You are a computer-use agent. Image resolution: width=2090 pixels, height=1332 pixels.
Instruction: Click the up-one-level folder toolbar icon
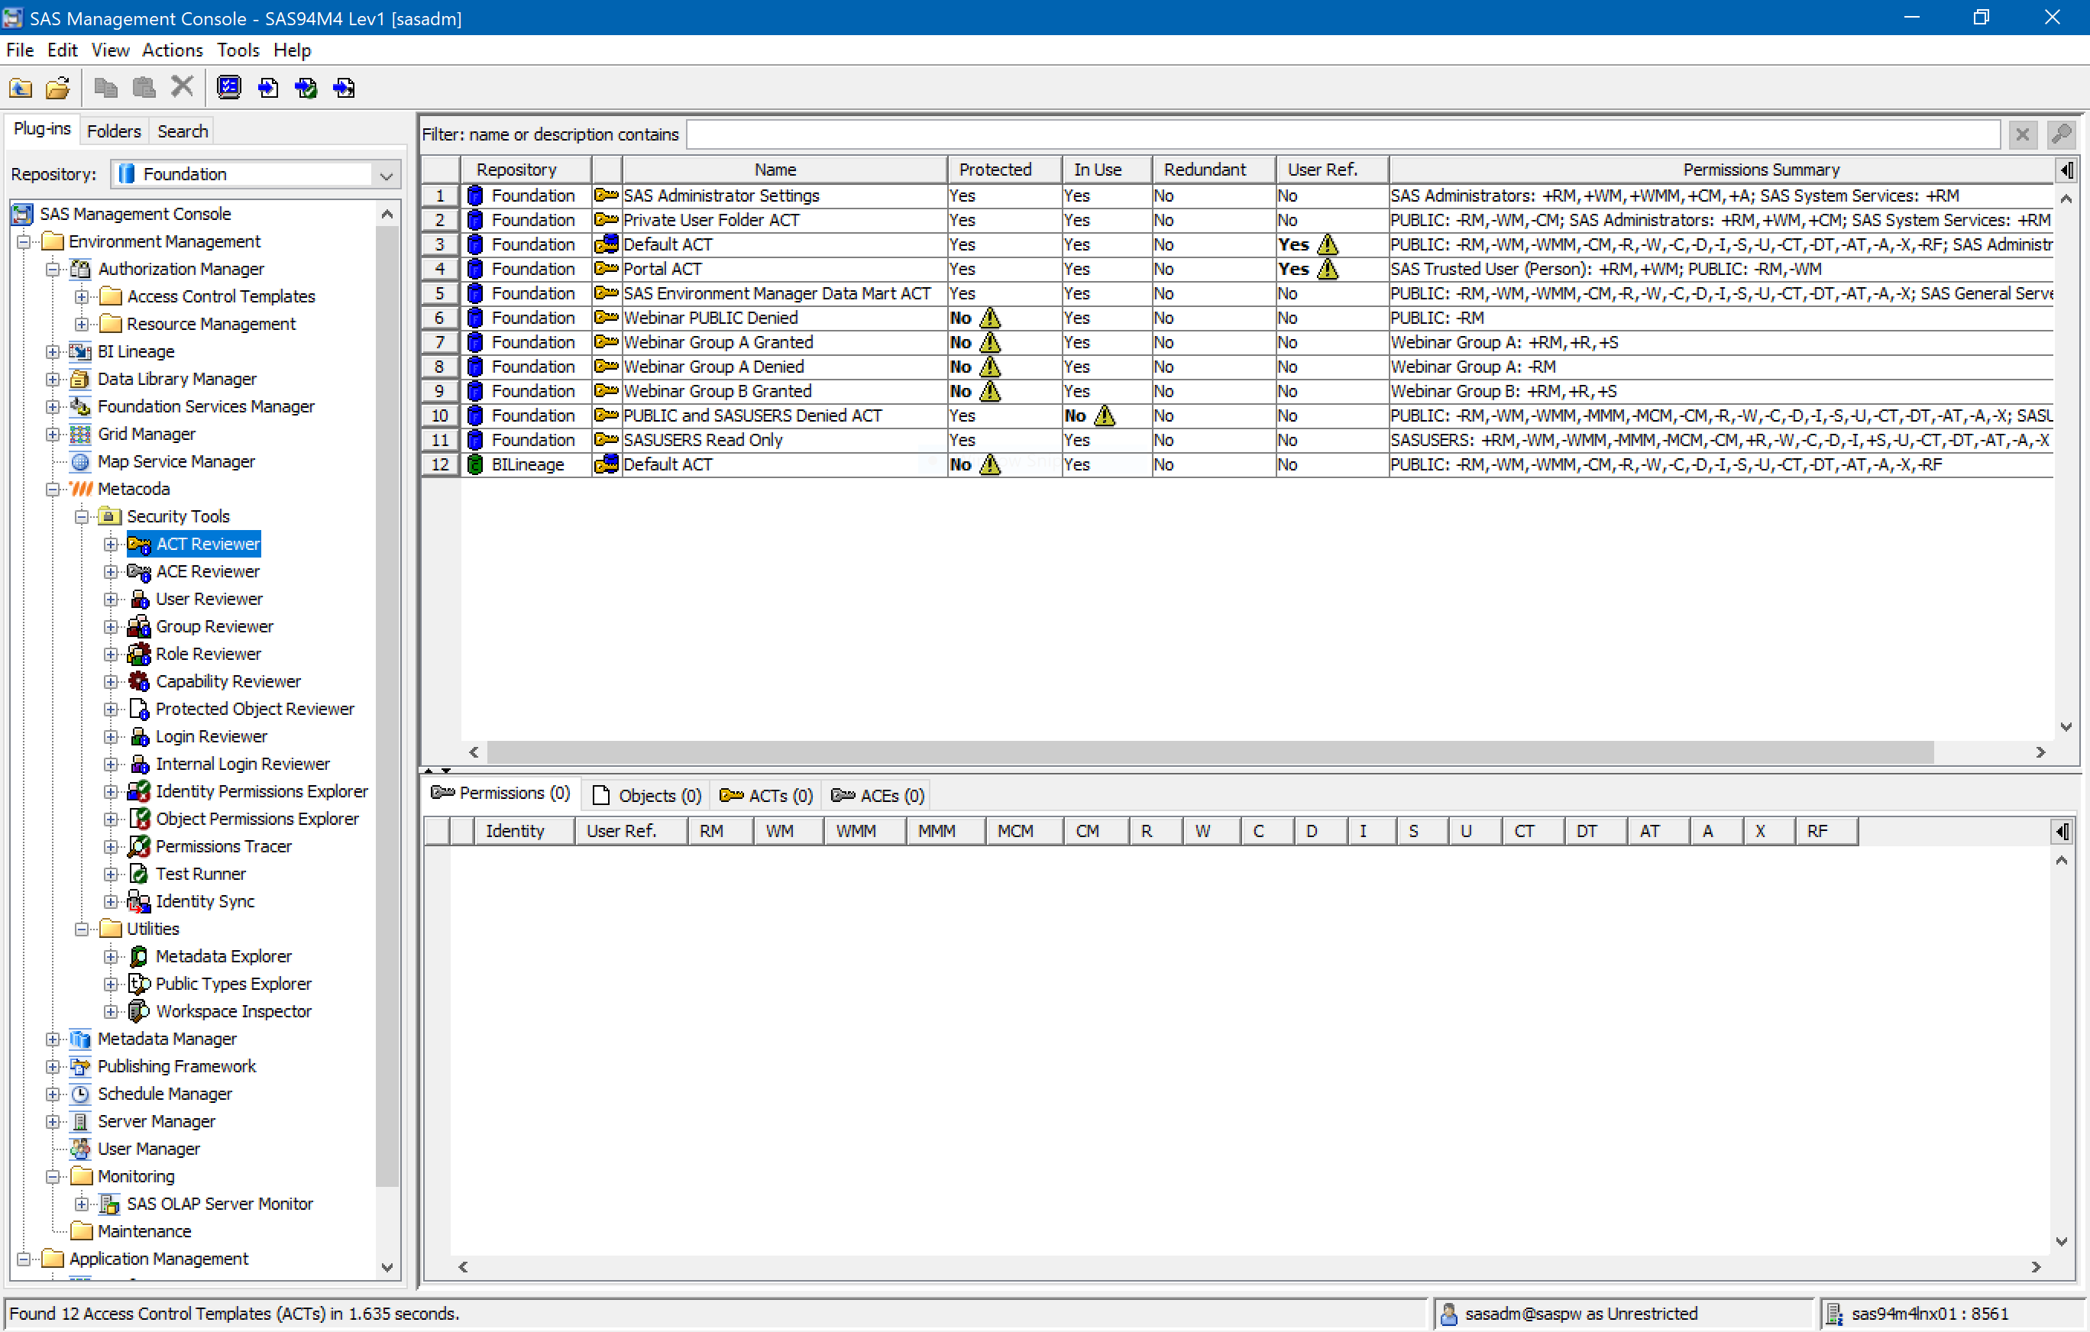point(20,88)
